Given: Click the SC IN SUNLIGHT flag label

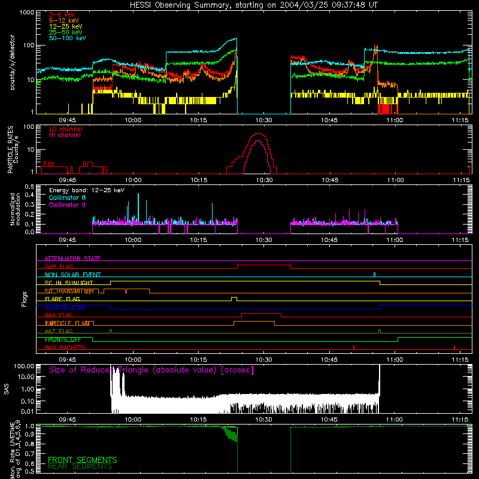Looking at the screenshot, I should coord(69,283).
